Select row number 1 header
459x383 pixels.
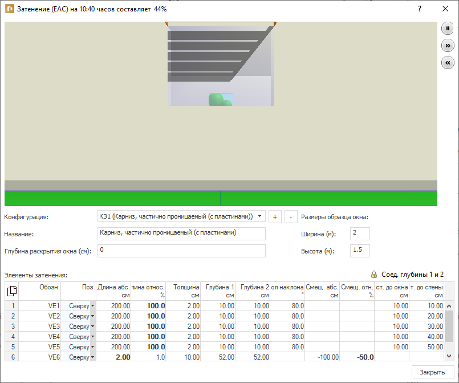point(12,305)
